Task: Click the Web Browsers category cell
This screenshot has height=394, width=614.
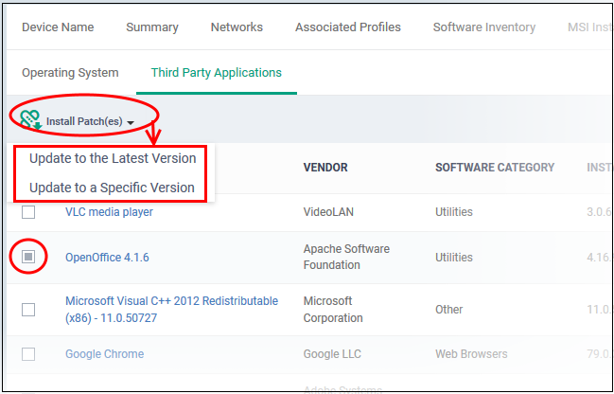Action: pyautogui.click(x=471, y=354)
